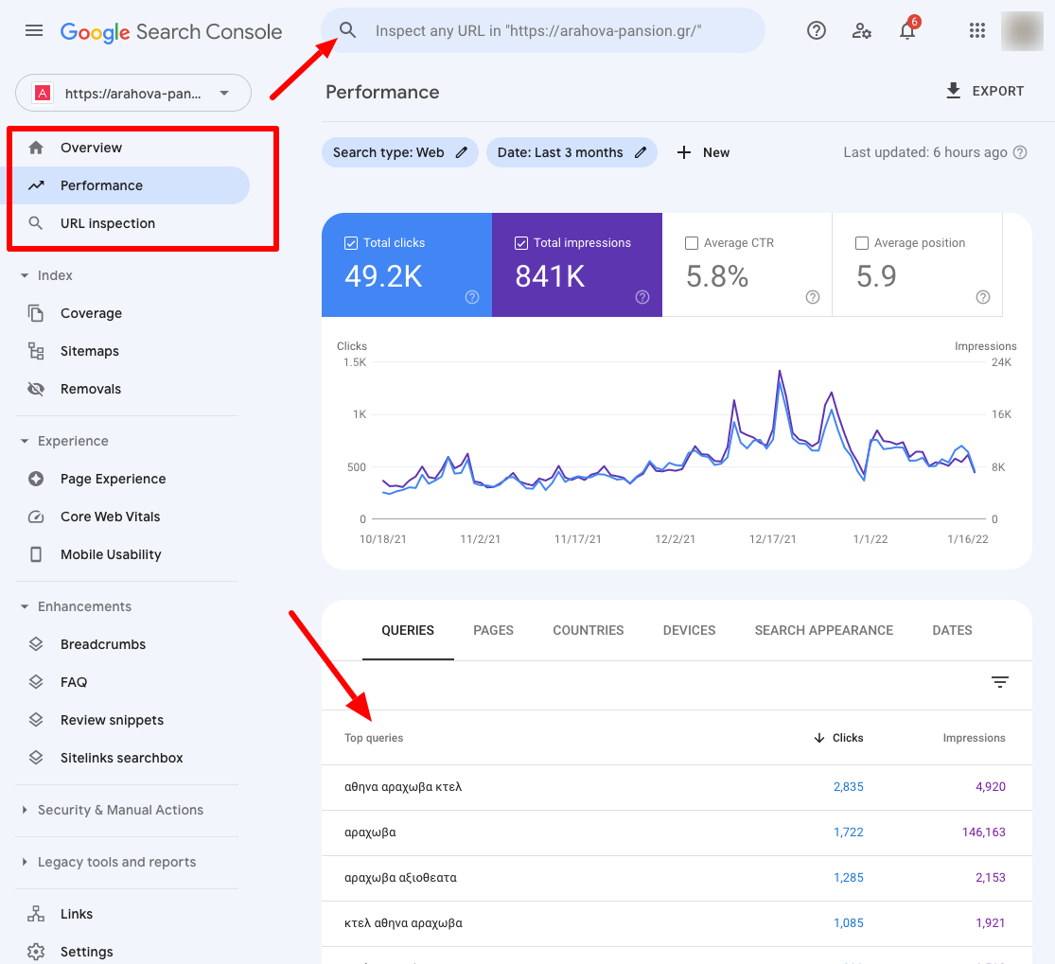Screen dimensions: 1055x964
Task: Switch to the Devices tab
Action: [x=689, y=630]
